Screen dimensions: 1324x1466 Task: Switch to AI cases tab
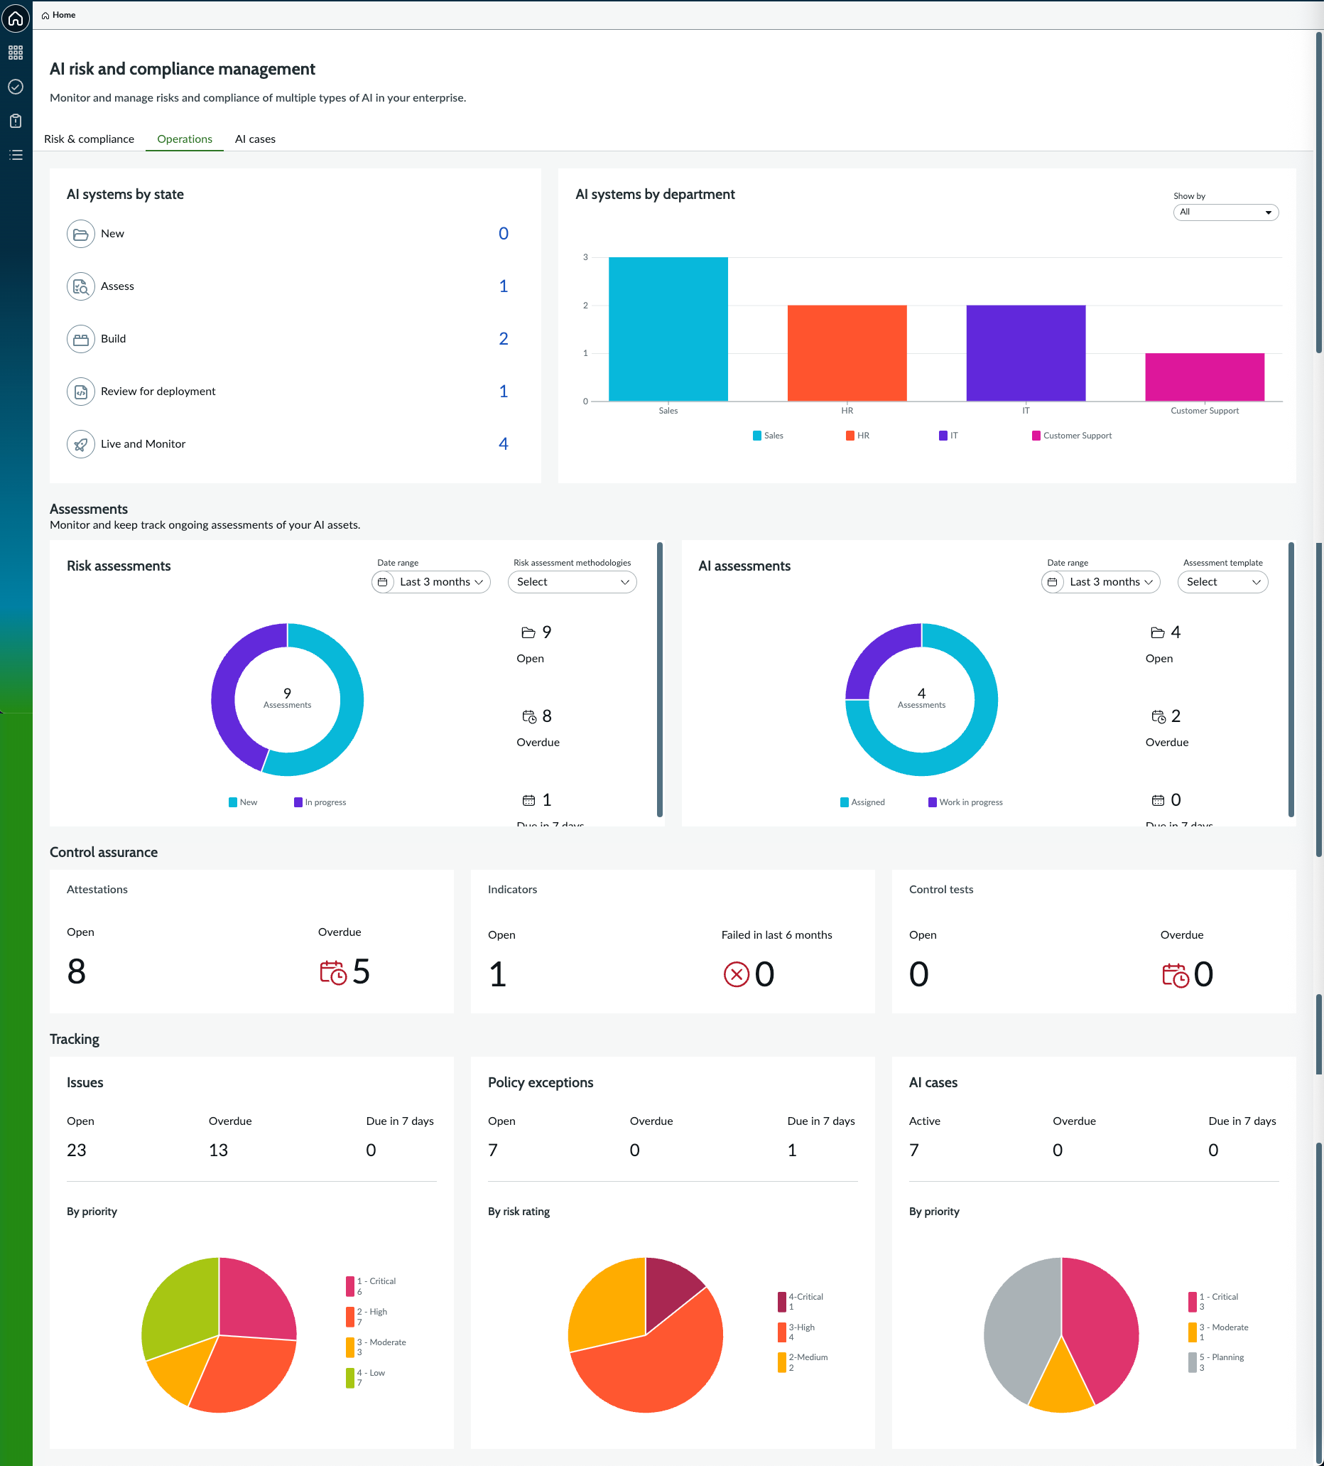(255, 139)
